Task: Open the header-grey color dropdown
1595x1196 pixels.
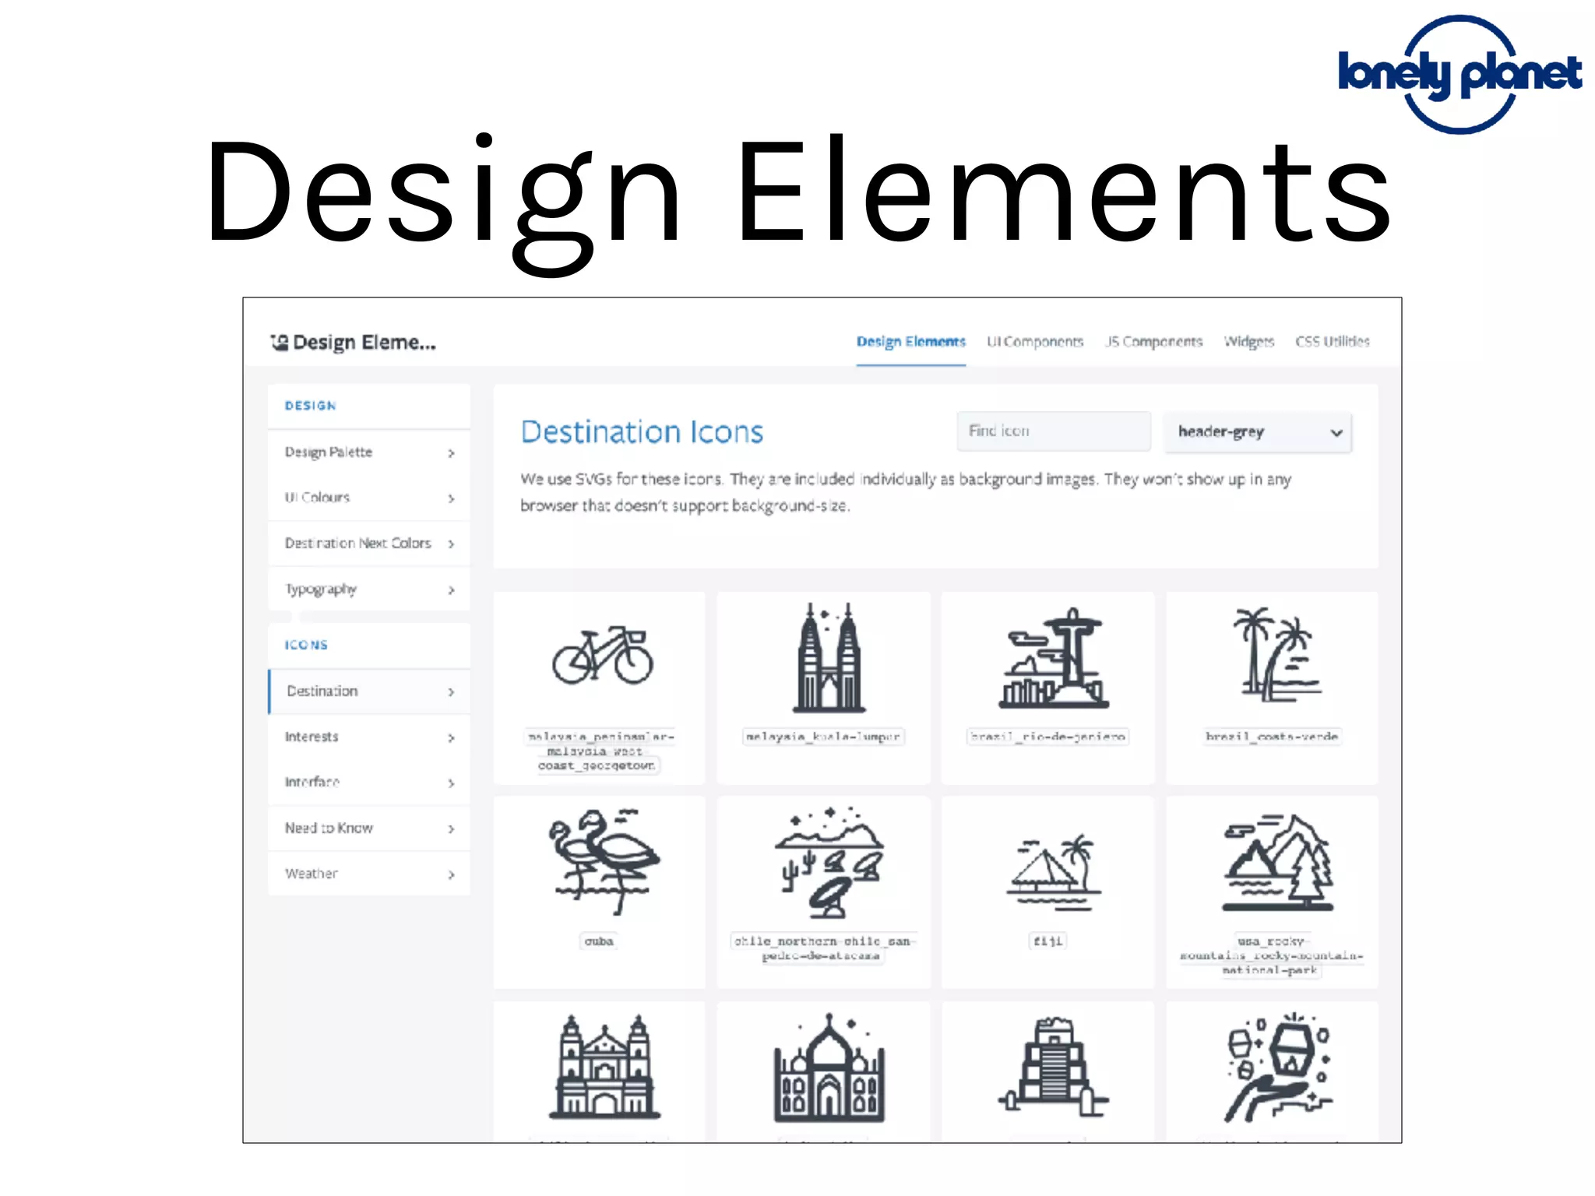Action: (1258, 432)
